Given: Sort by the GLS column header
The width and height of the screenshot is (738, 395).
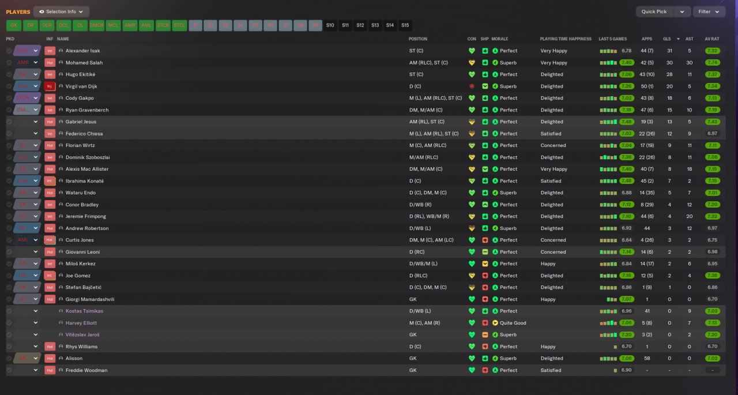Looking at the screenshot, I should point(667,39).
